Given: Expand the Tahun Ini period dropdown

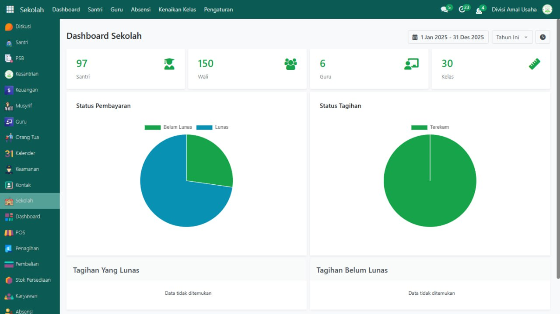Looking at the screenshot, I should pyautogui.click(x=512, y=37).
